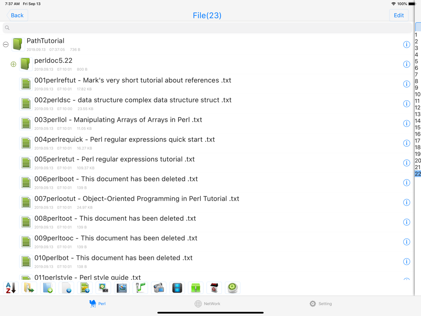Show info for perldoc5.22 folder

coord(407,64)
